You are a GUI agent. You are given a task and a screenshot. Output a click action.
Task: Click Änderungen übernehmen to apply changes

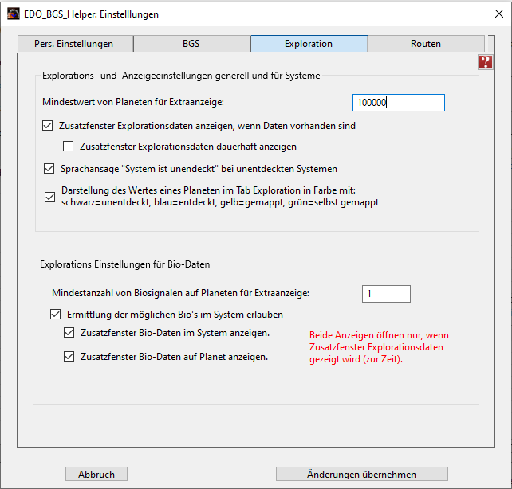(361, 474)
